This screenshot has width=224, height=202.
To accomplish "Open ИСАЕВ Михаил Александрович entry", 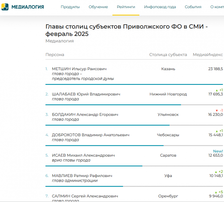I will [83, 155].
